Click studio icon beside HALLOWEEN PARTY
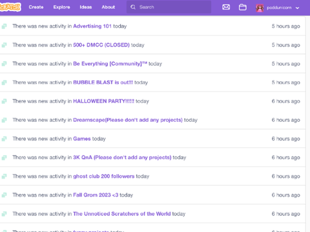Image resolution: width=310 pixels, height=232 pixels. click(4, 101)
